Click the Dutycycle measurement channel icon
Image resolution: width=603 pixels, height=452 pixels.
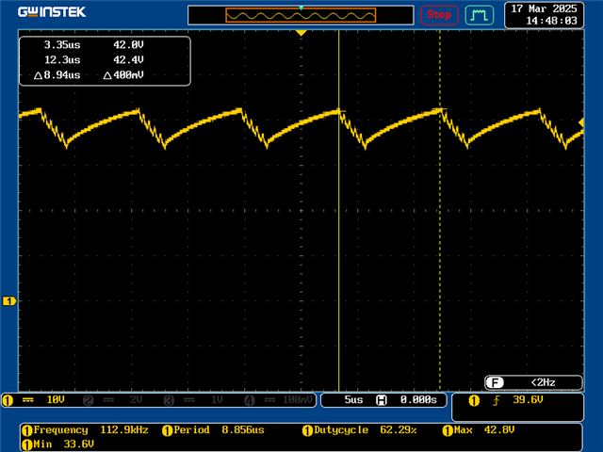coord(307,431)
